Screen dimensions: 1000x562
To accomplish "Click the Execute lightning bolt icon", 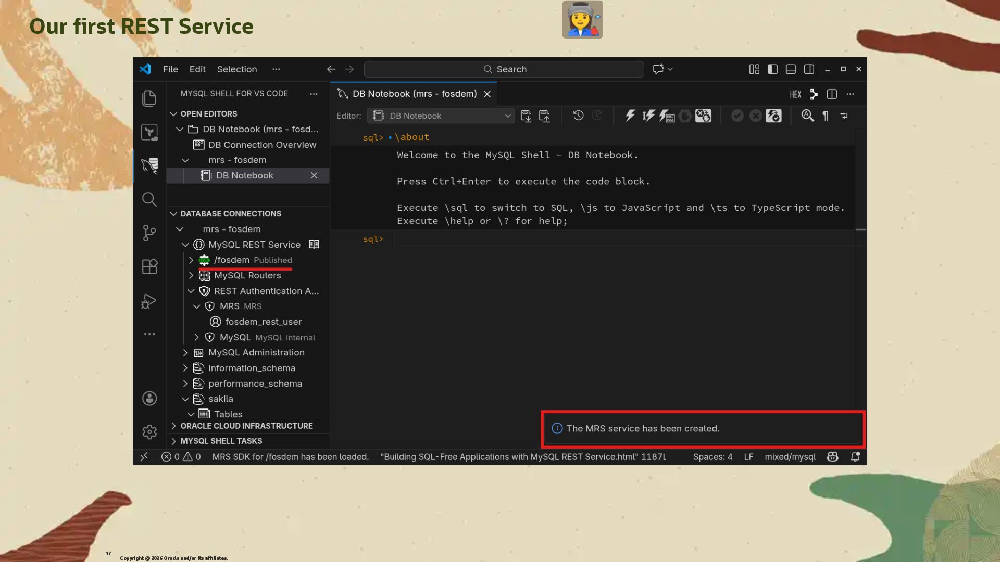I will 630,116.
